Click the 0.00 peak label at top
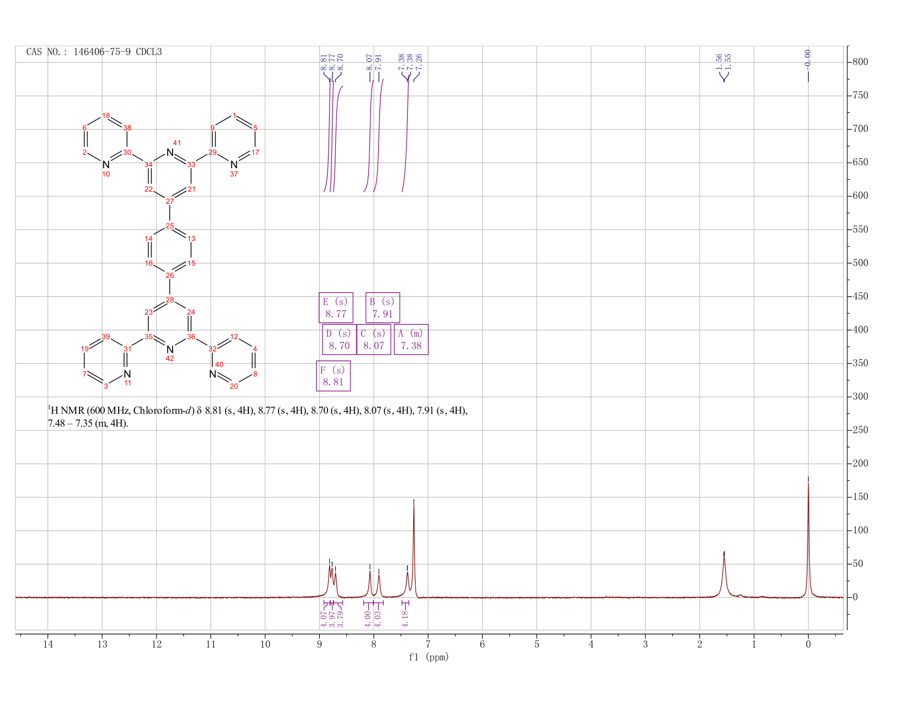Screen dimensions: 919x710 coord(808,57)
